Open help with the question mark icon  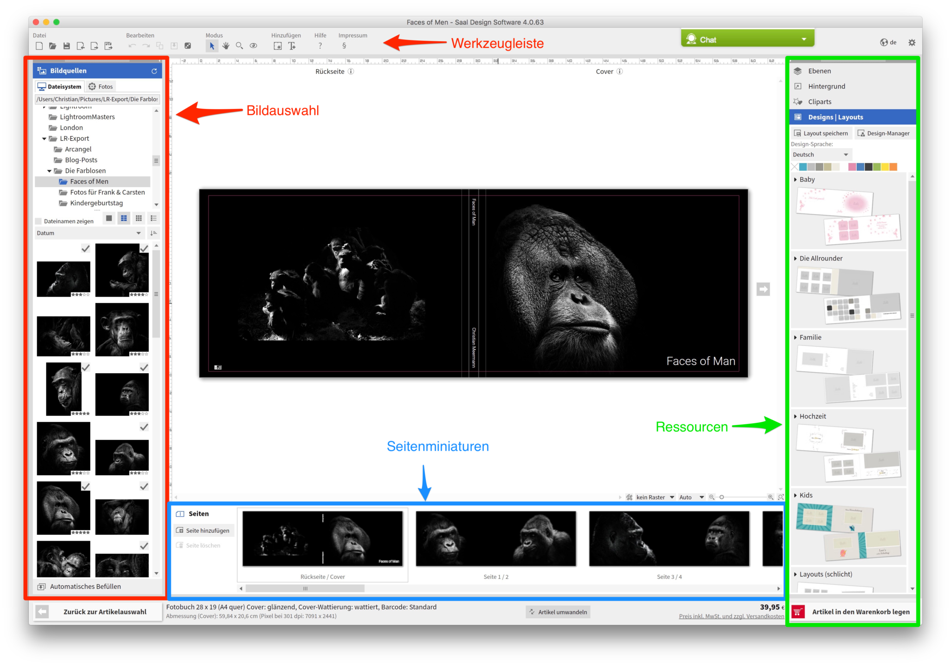pyautogui.click(x=320, y=46)
